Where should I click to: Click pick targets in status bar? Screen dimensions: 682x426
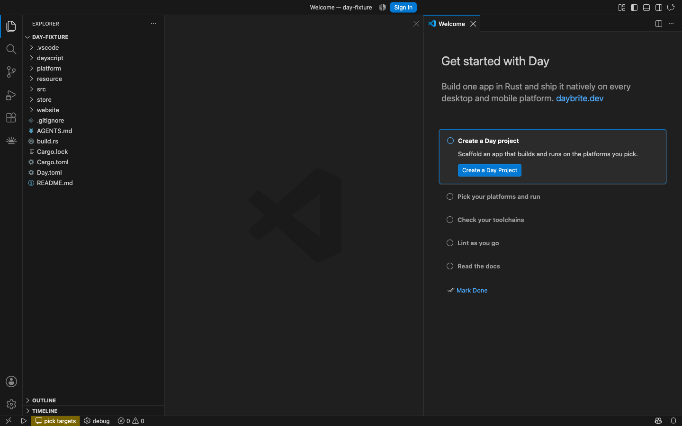(x=55, y=421)
